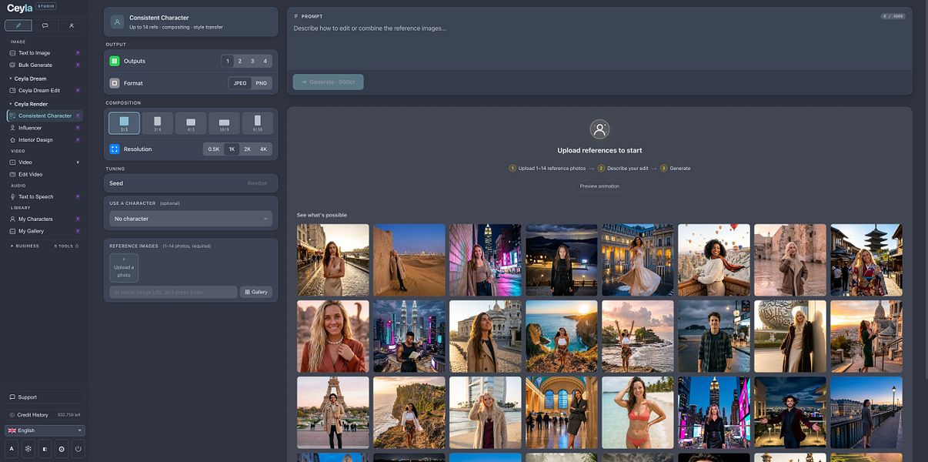Open Japanese pagoda kimono example thumbnail
928x462 pixels.
coord(866,260)
